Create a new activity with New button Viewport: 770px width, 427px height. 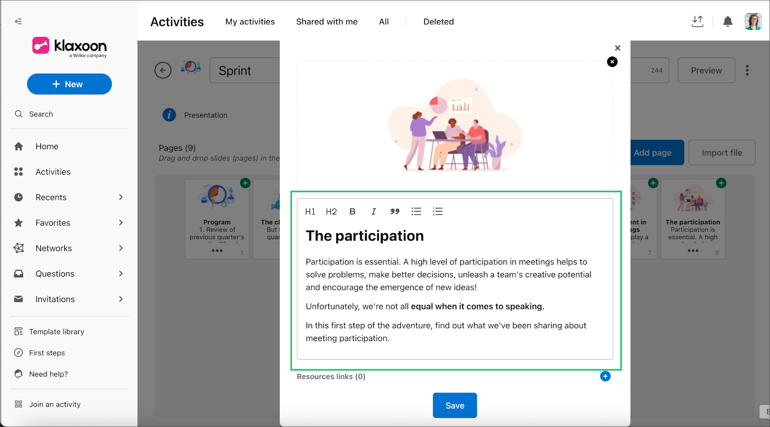69,84
